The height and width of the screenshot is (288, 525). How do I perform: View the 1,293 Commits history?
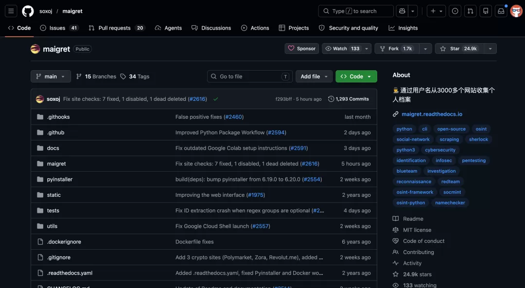point(349,99)
